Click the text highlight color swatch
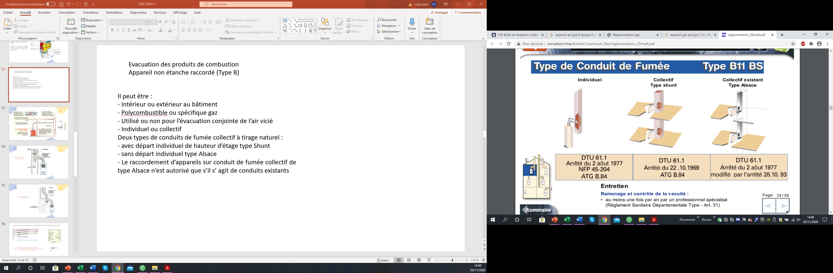The width and height of the screenshot is (833, 273). click(x=161, y=30)
